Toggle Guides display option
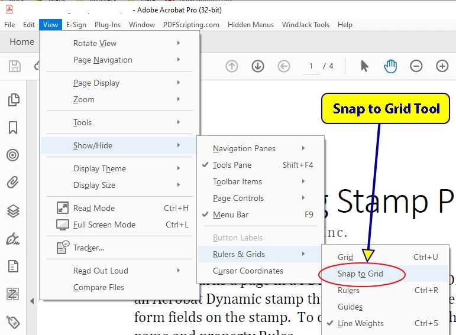 pos(385,307)
